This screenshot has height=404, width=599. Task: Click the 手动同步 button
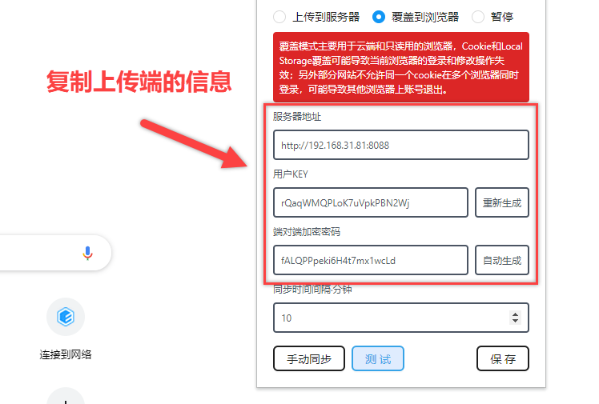(309, 358)
